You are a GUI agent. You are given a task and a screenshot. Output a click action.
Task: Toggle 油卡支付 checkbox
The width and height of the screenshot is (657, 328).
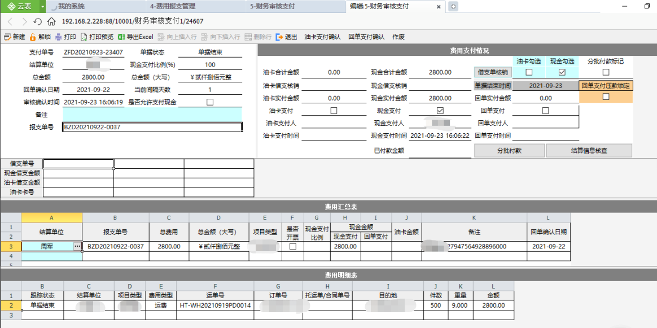(x=334, y=111)
